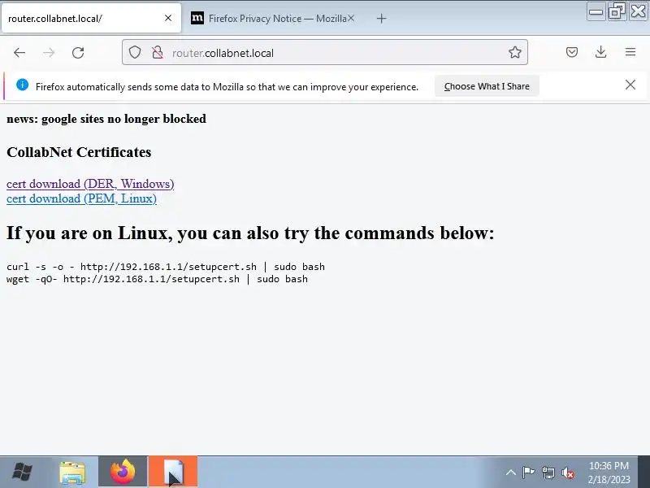Click the If you are on Linux heading
Screen dimensions: 650x488
point(250,233)
